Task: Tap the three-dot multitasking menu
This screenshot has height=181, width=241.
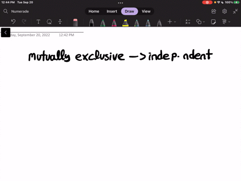Action: pos(120,3)
